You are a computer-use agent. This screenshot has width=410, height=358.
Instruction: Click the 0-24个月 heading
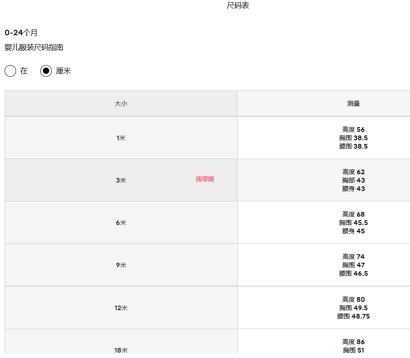point(21,33)
